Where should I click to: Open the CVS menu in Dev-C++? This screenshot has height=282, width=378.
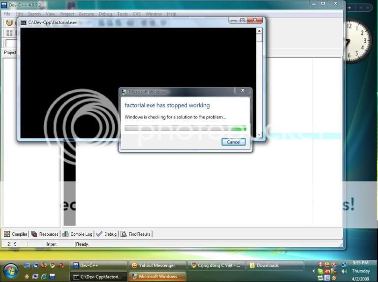[x=137, y=14]
